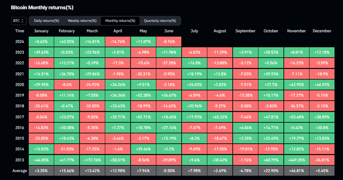Click the August 2017 +65.32% cell
343x180 pixels.
click(220, 117)
